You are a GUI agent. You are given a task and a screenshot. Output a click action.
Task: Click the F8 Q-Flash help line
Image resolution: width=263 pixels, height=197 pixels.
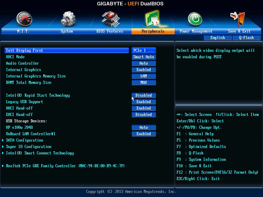pos(190,153)
